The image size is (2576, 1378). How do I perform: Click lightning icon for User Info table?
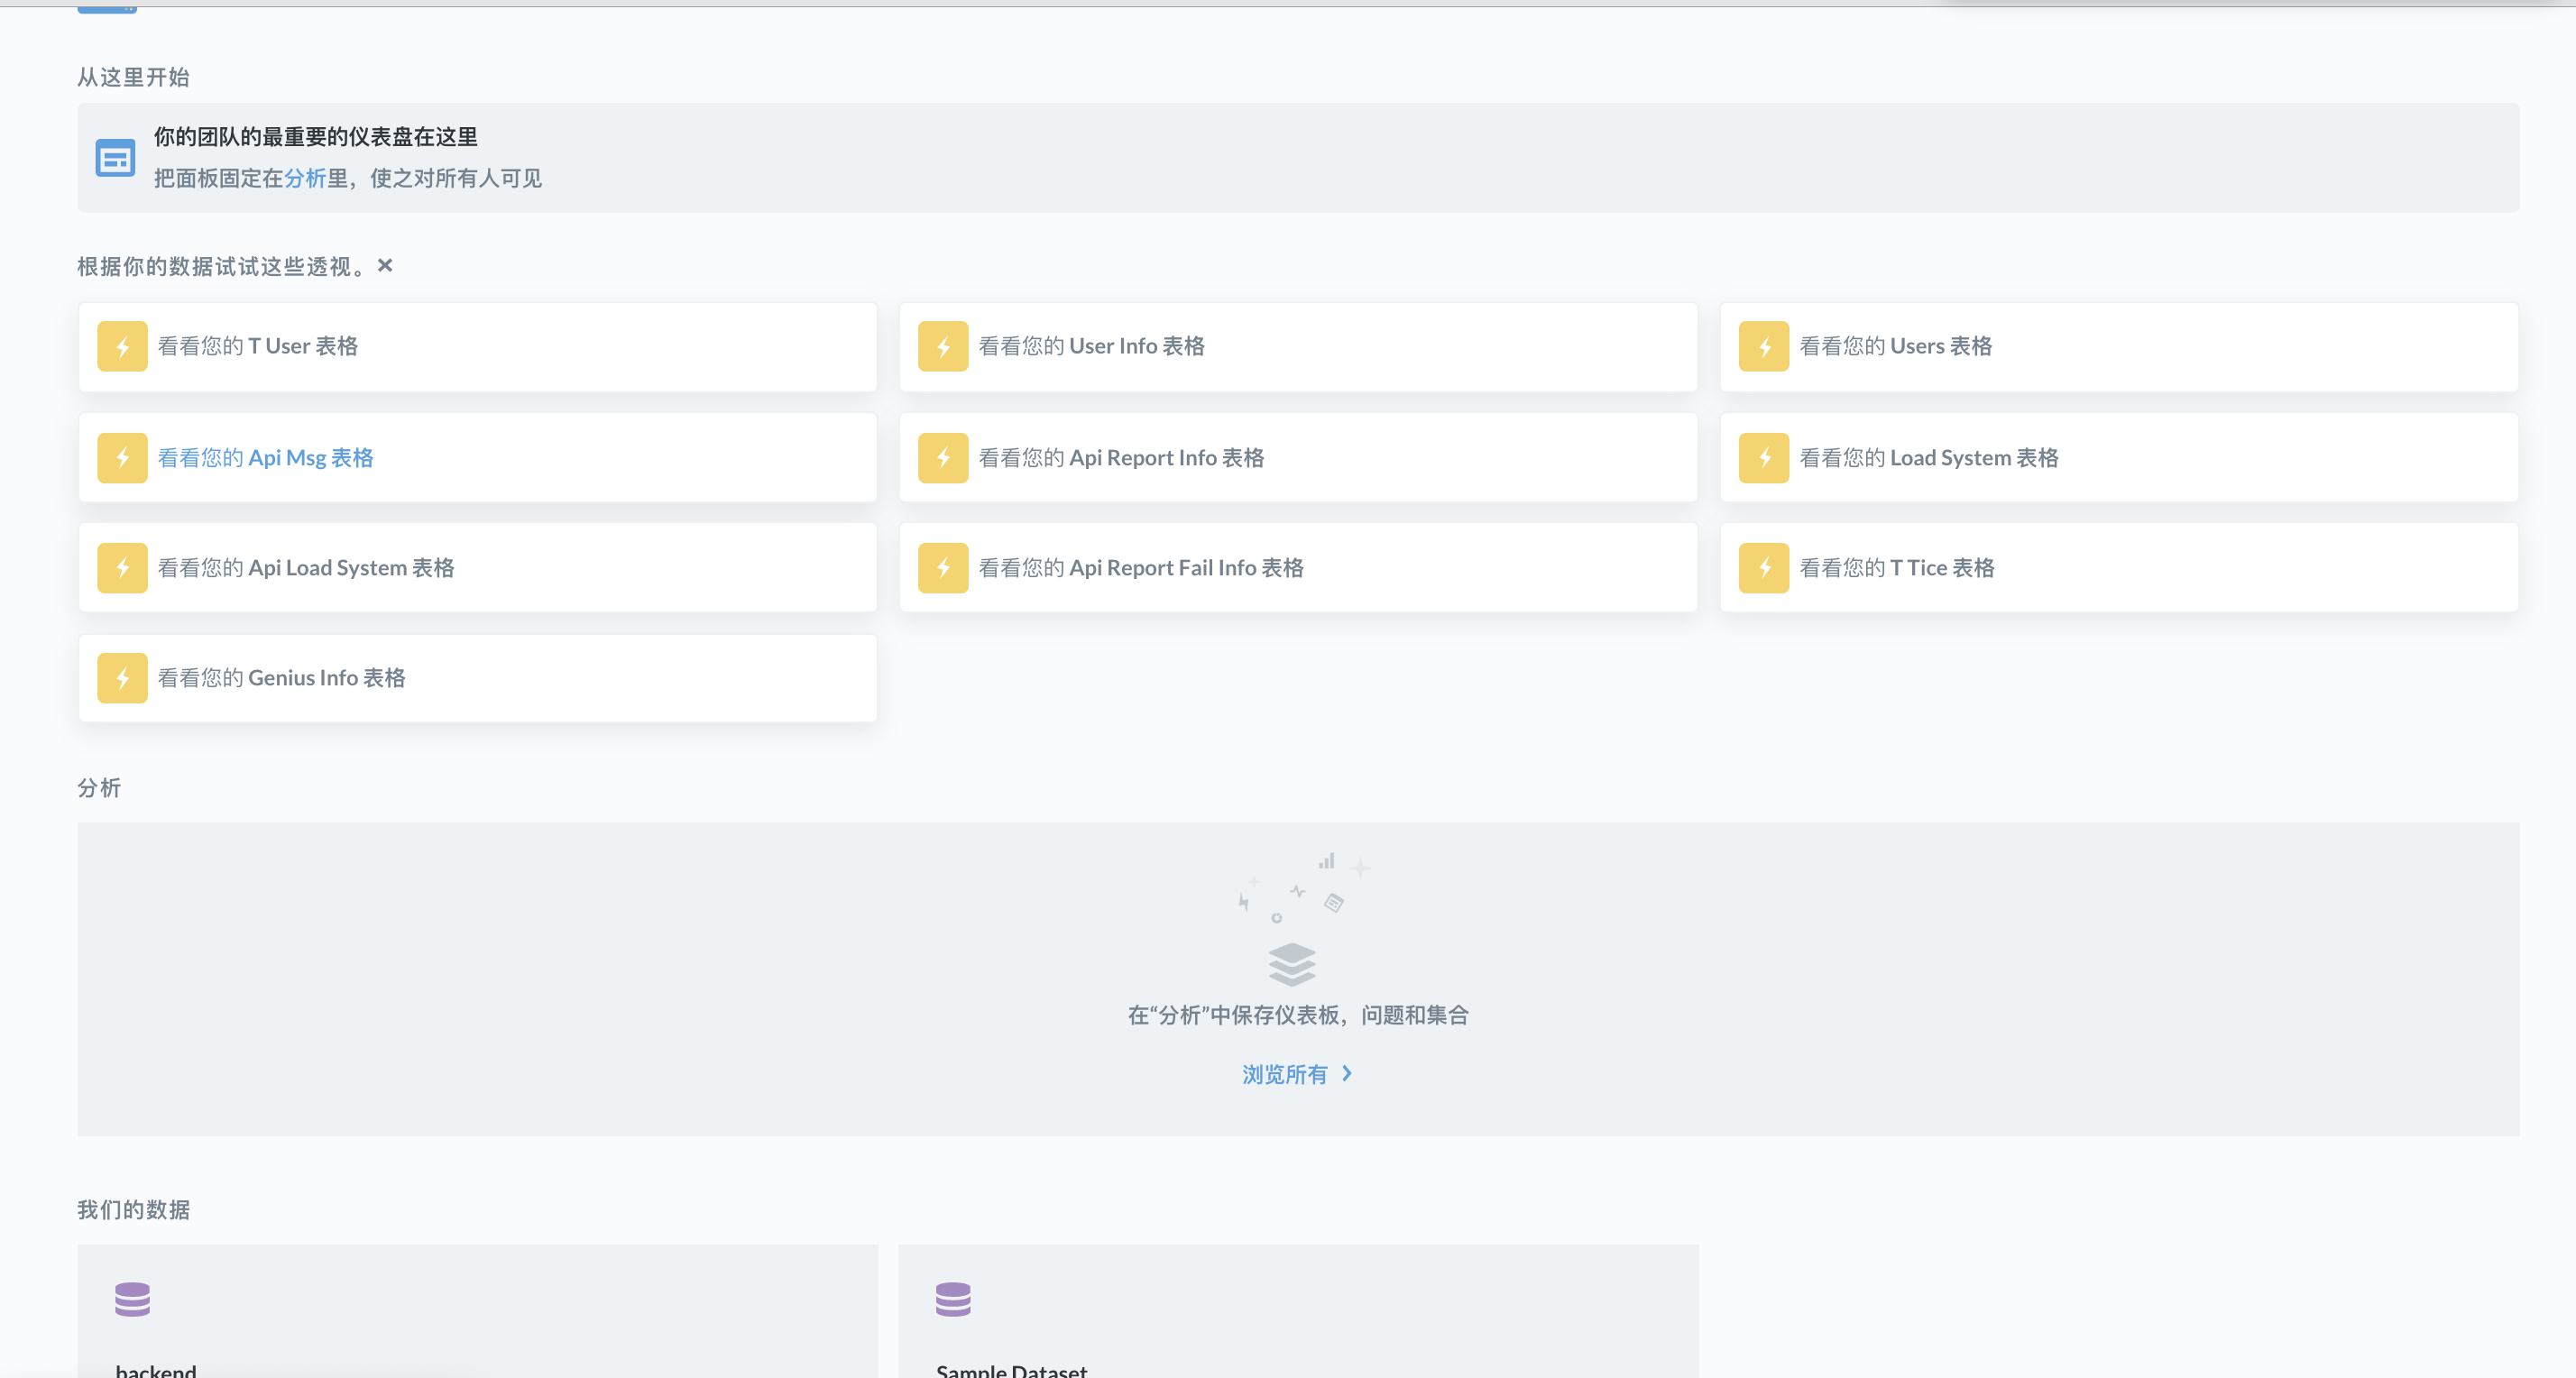943,346
